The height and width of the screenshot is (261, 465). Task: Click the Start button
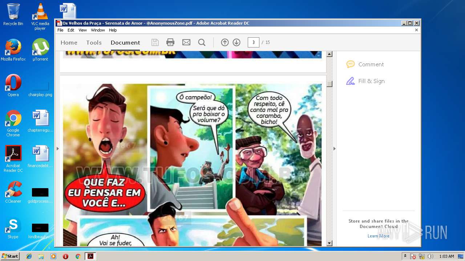[x=10, y=256]
